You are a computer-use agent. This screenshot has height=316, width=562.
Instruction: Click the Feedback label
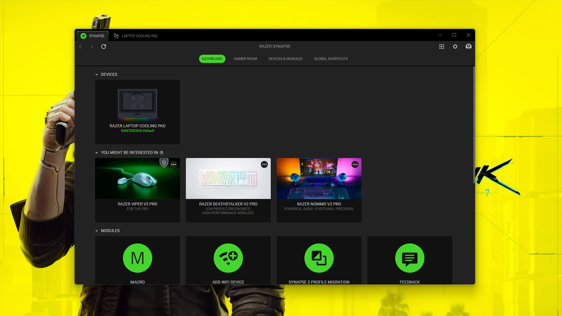[x=410, y=282]
